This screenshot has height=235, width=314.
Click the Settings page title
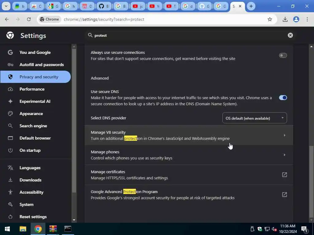pyautogui.click(x=33, y=35)
